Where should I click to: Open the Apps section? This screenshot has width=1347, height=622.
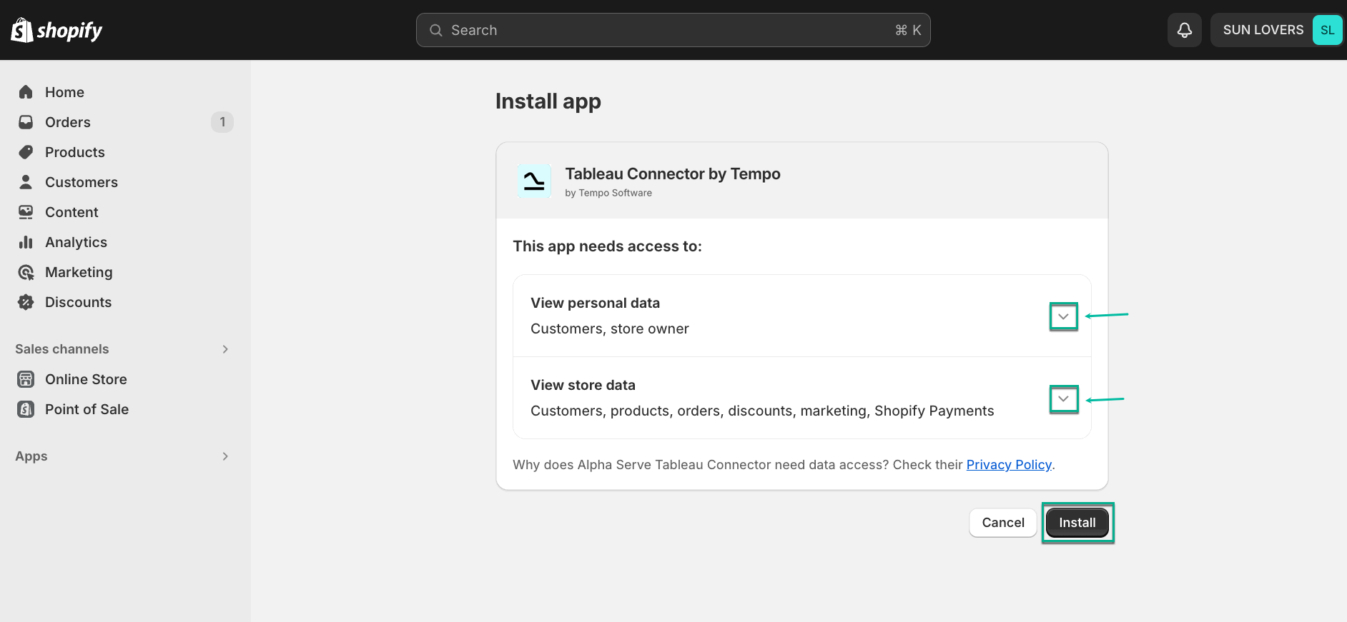pyautogui.click(x=224, y=456)
